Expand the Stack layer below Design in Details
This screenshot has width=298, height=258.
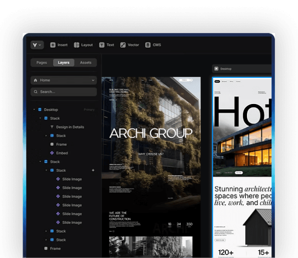[x=46, y=135]
